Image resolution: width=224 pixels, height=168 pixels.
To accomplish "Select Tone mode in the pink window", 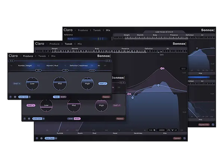I will tap(70, 119).
